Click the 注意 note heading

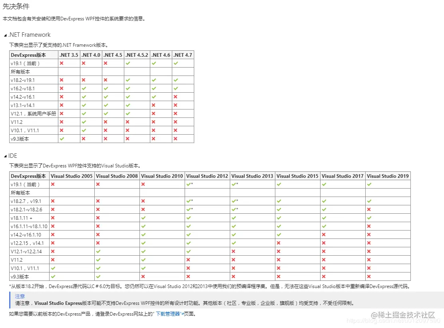pyautogui.click(x=20, y=296)
